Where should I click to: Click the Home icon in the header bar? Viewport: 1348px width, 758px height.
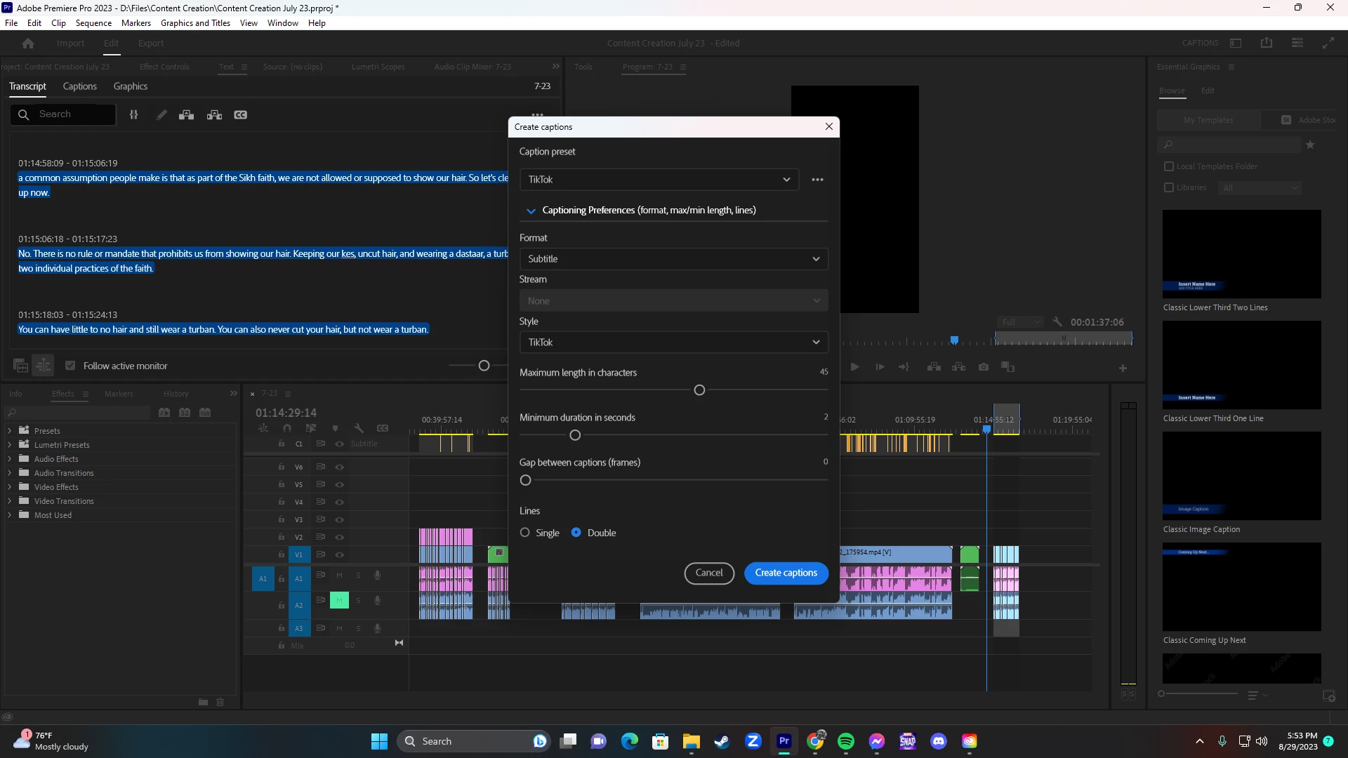pos(28,44)
